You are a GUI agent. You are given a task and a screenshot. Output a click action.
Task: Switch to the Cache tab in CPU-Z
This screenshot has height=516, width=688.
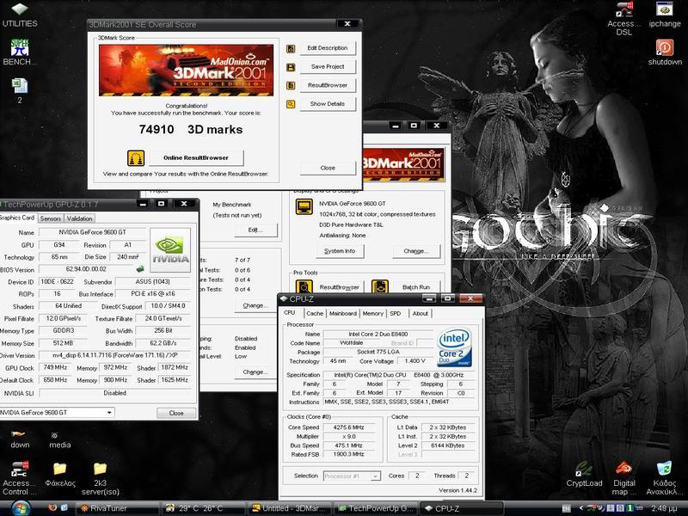(x=315, y=313)
